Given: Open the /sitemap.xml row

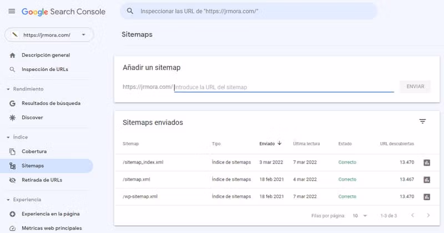Looking at the screenshot, I should (277, 180).
